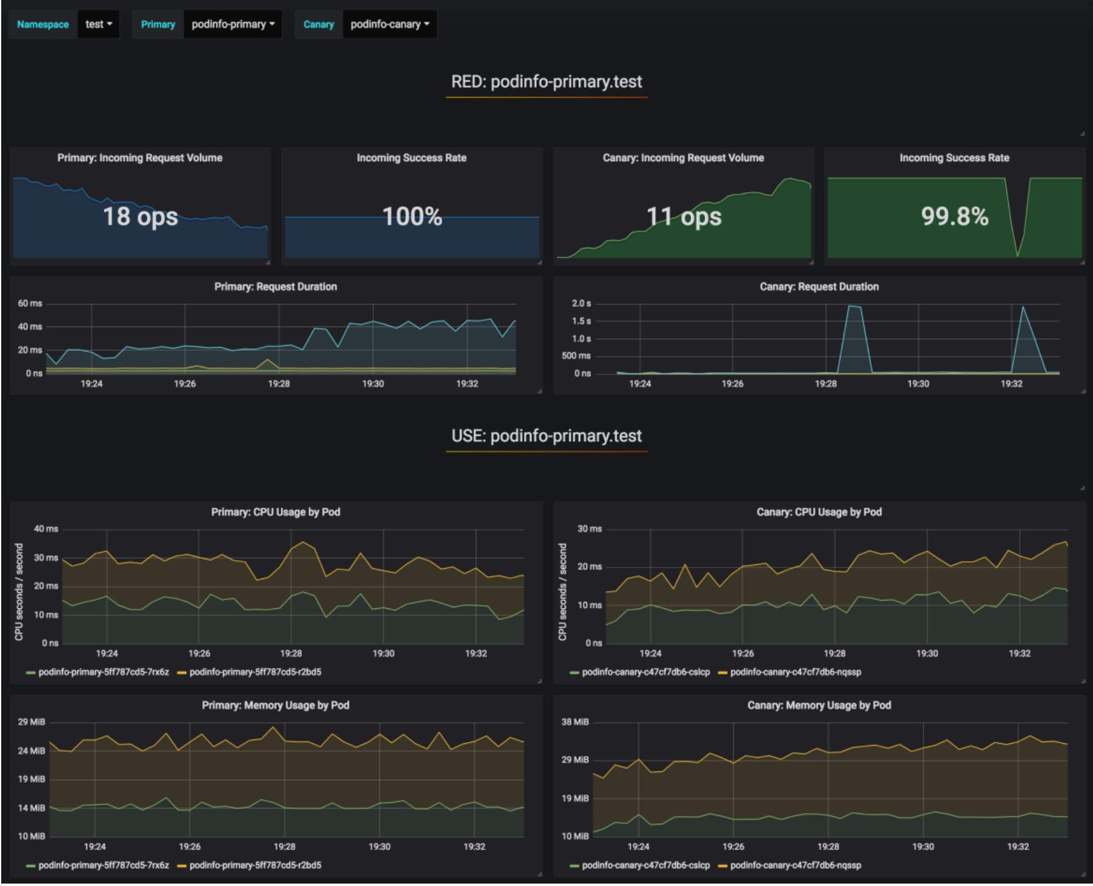Open the Canary podinfo-canary dropdown
1093x886 pixels.
390,24
